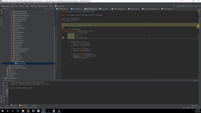Toggle the Ant Build side panel button

click(x=200, y=12)
